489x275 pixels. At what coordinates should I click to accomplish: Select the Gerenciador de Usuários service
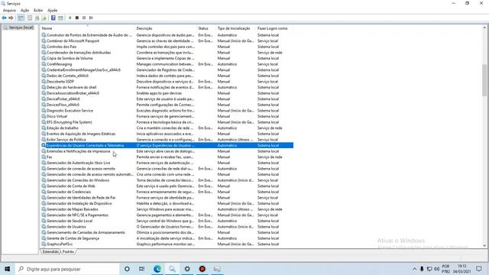(167, 227)
